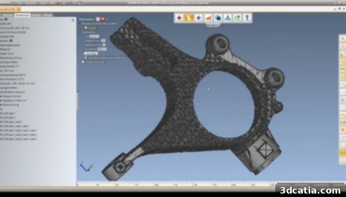Viewport: 346px width, 197px height.
Task: Click the blue cube toolbar icon
Action: pos(218,18)
